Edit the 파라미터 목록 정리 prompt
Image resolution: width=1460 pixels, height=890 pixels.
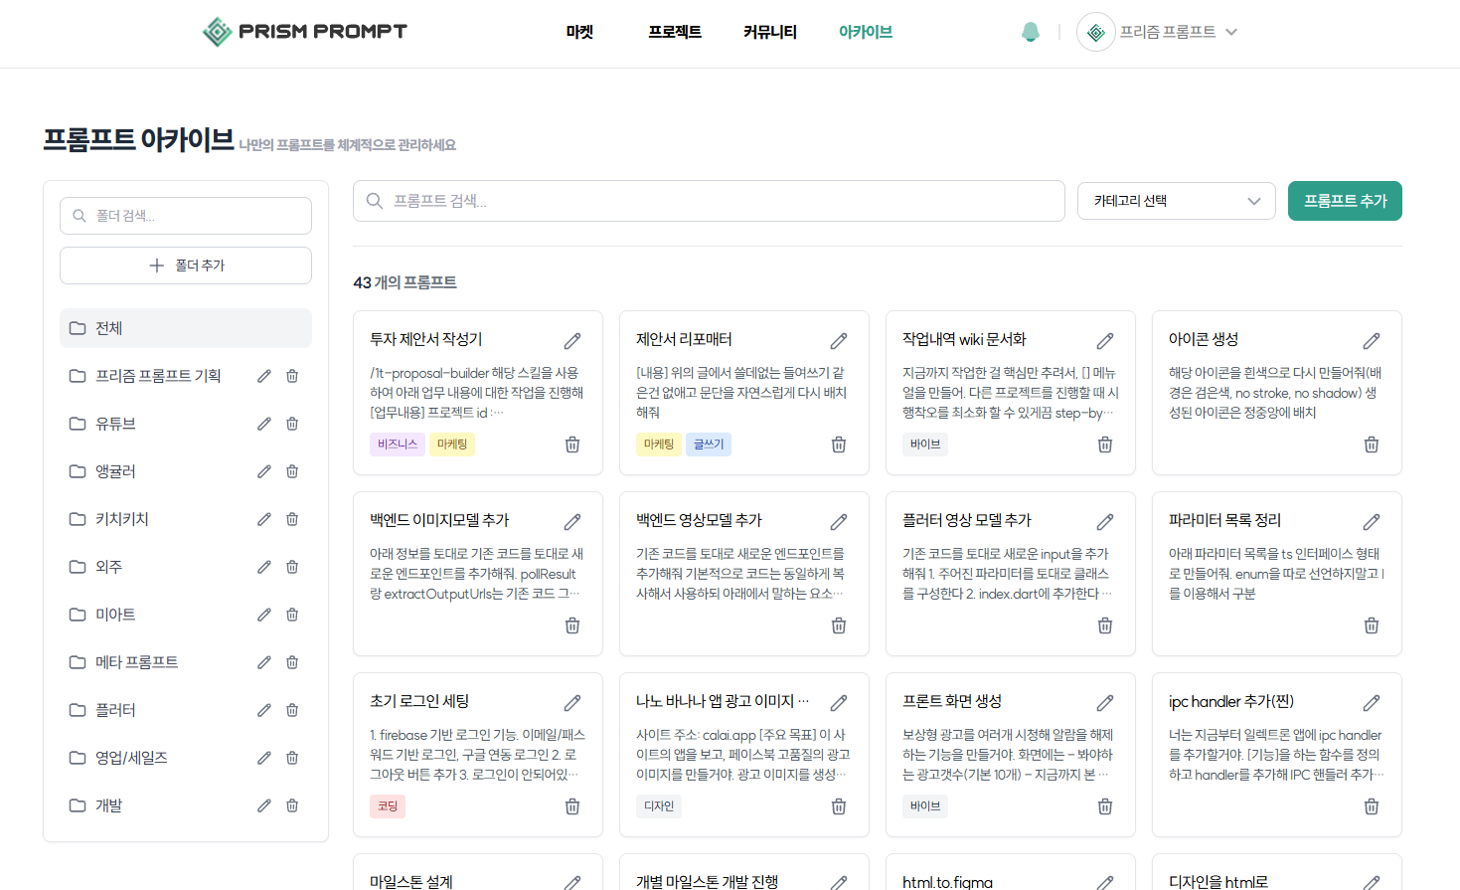[x=1372, y=522]
